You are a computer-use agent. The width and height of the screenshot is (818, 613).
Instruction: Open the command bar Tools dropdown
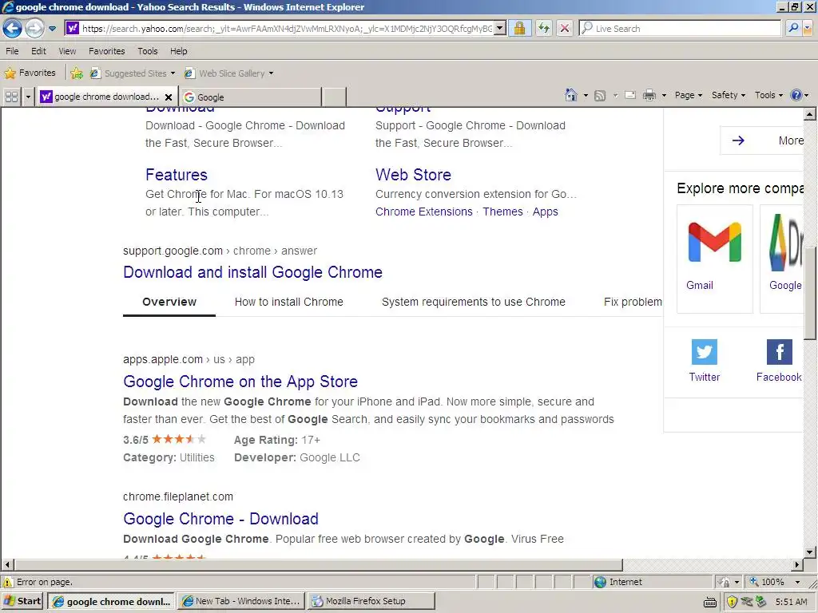click(x=769, y=95)
